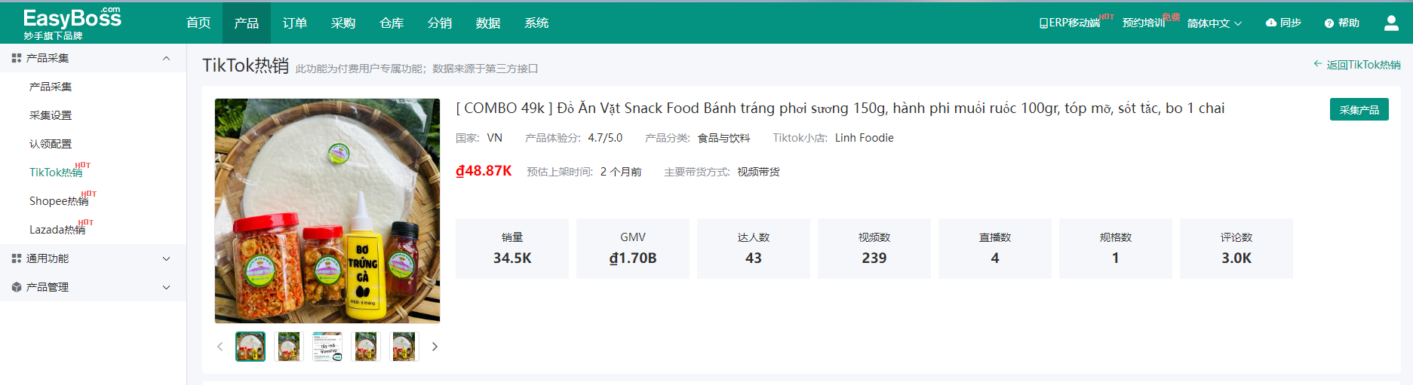Show the previous product thumbnails arrow

[220, 347]
